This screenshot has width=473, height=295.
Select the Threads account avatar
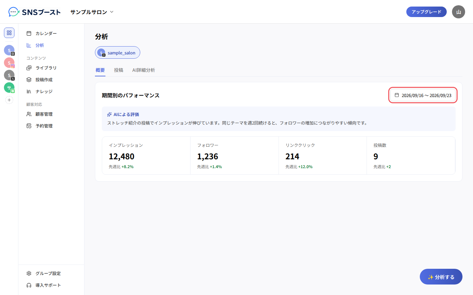click(x=9, y=50)
